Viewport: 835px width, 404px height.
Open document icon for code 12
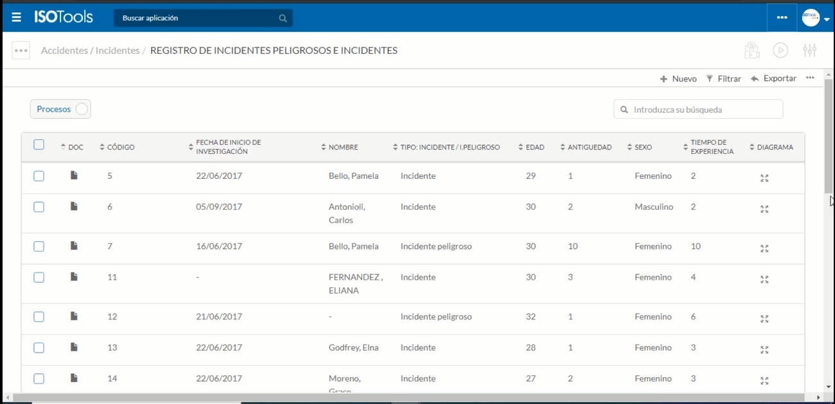(x=74, y=316)
